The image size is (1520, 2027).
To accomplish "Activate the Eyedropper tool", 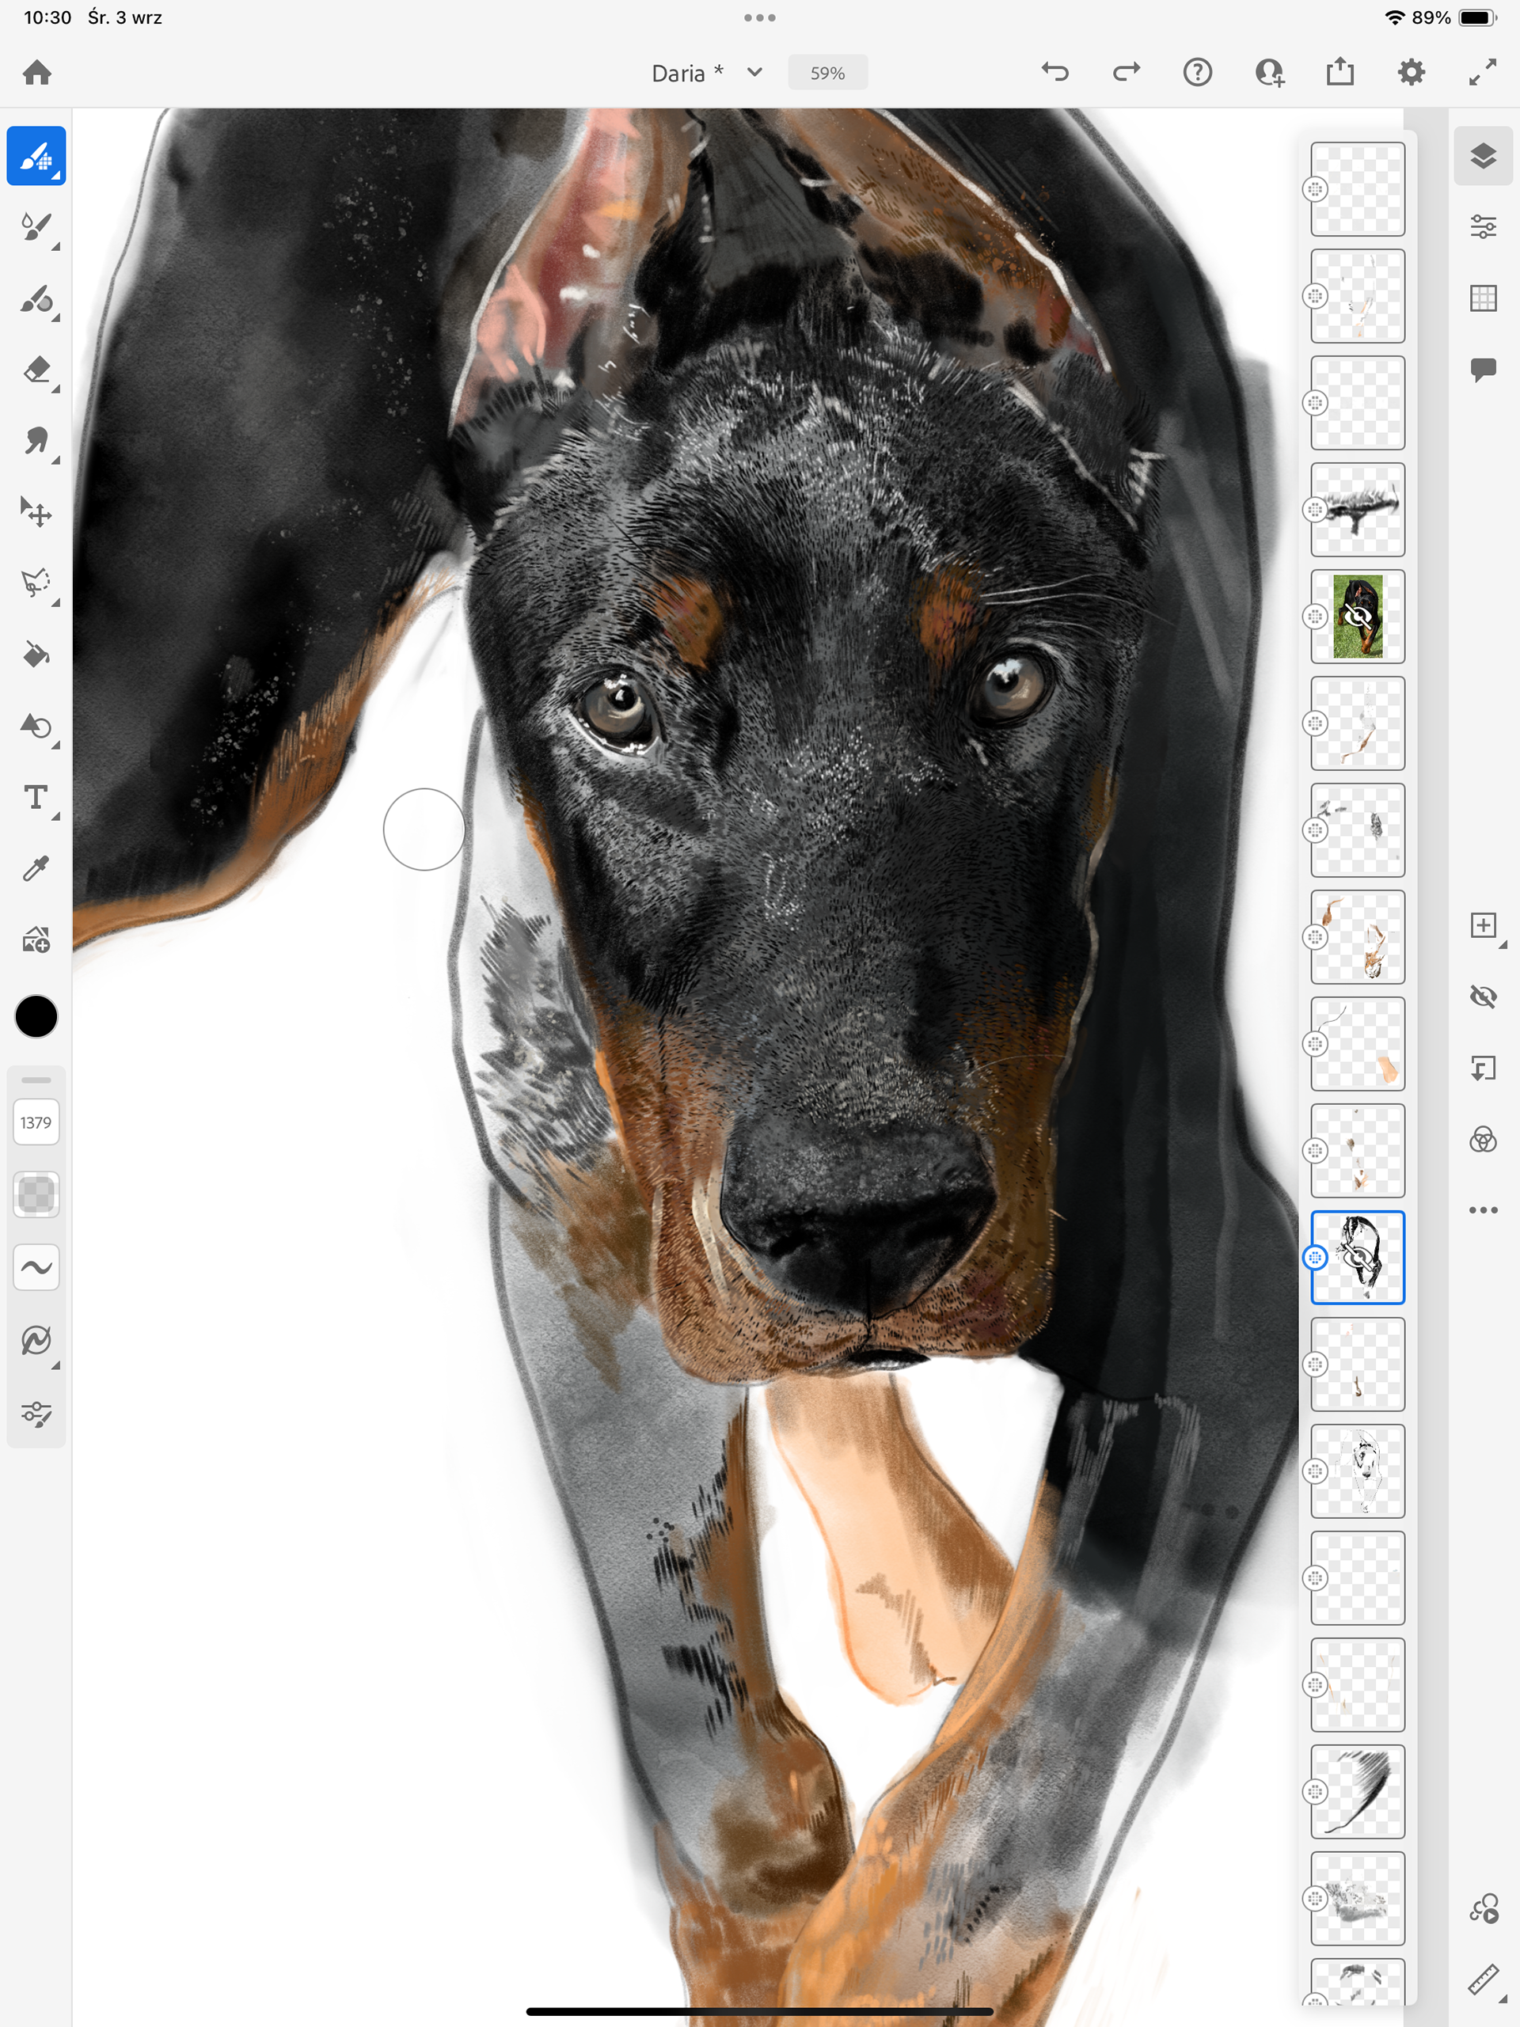I will pyautogui.click(x=36, y=867).
